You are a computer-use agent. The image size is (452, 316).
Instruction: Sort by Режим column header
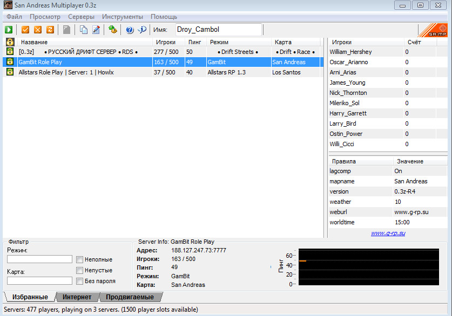(239, 42)
